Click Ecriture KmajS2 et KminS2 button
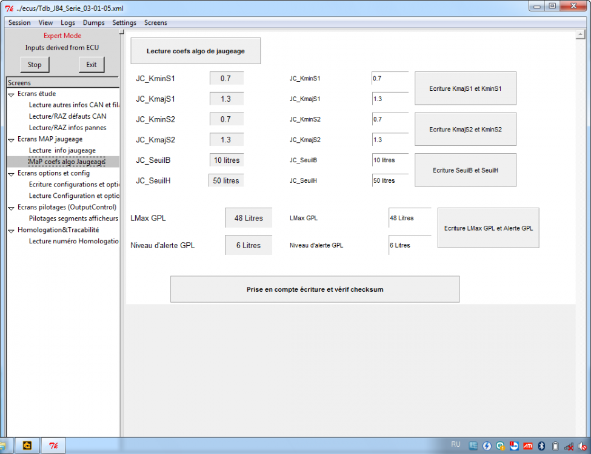591x454 pixels. click(466, 129)
